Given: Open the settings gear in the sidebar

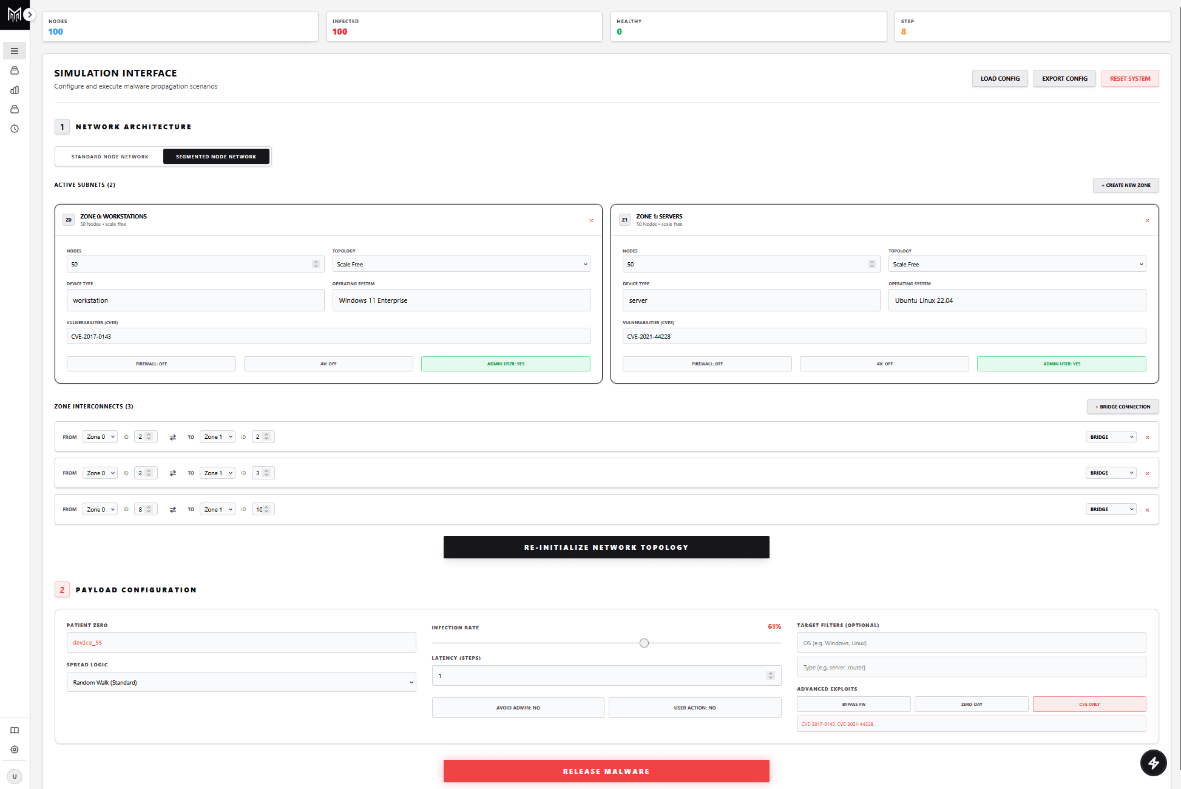Looking at the screenshot, I should (15, 750).
